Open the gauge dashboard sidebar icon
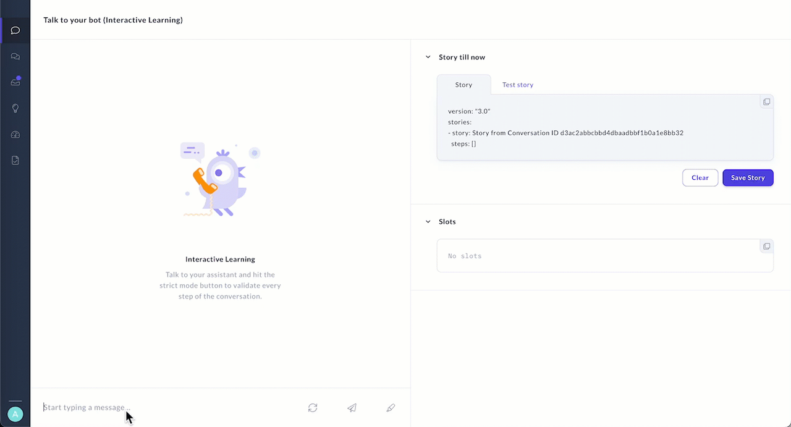 click(x=15, y=135)
